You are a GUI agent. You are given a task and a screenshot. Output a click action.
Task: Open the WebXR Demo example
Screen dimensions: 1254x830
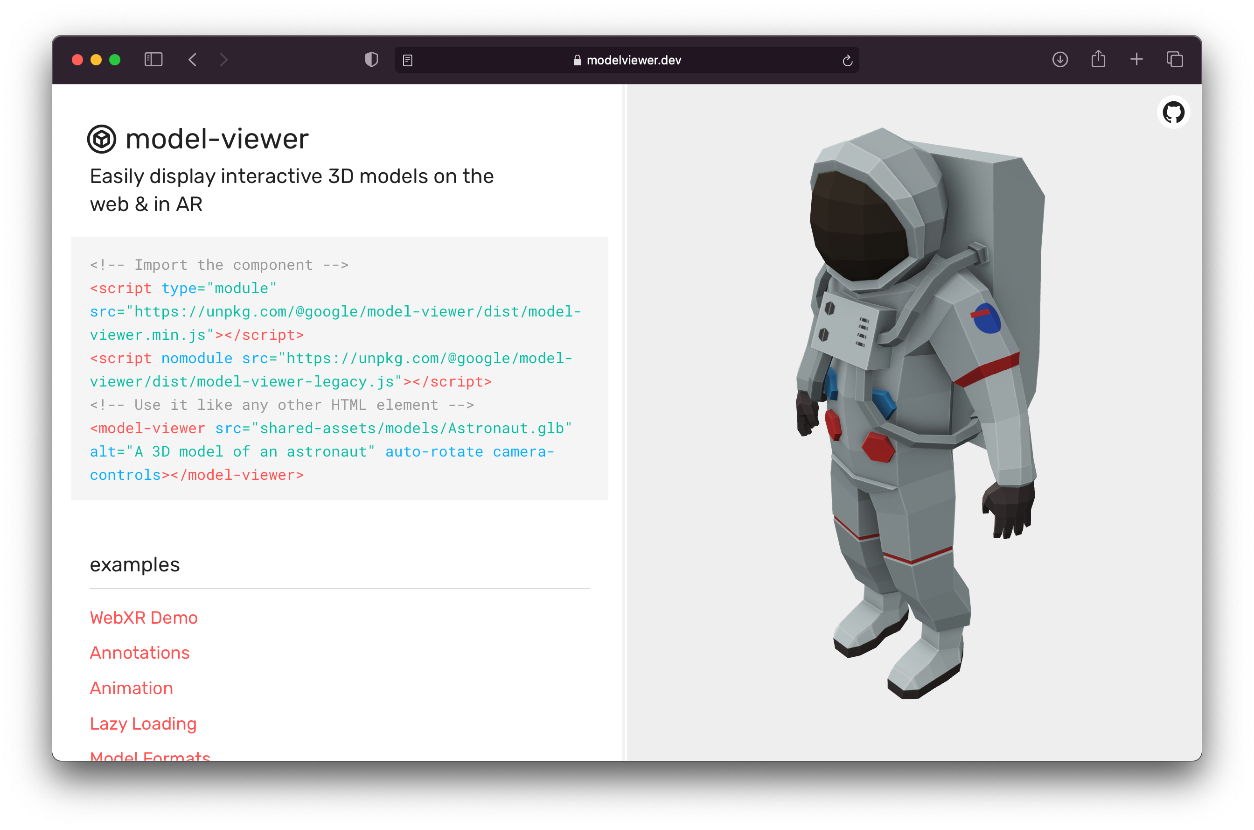pyautogui.click(x=144, y=618)
